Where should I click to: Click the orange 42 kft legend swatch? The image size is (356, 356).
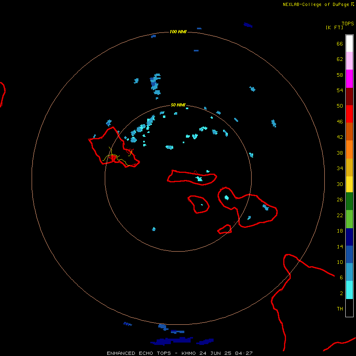[x=349, y=150]
